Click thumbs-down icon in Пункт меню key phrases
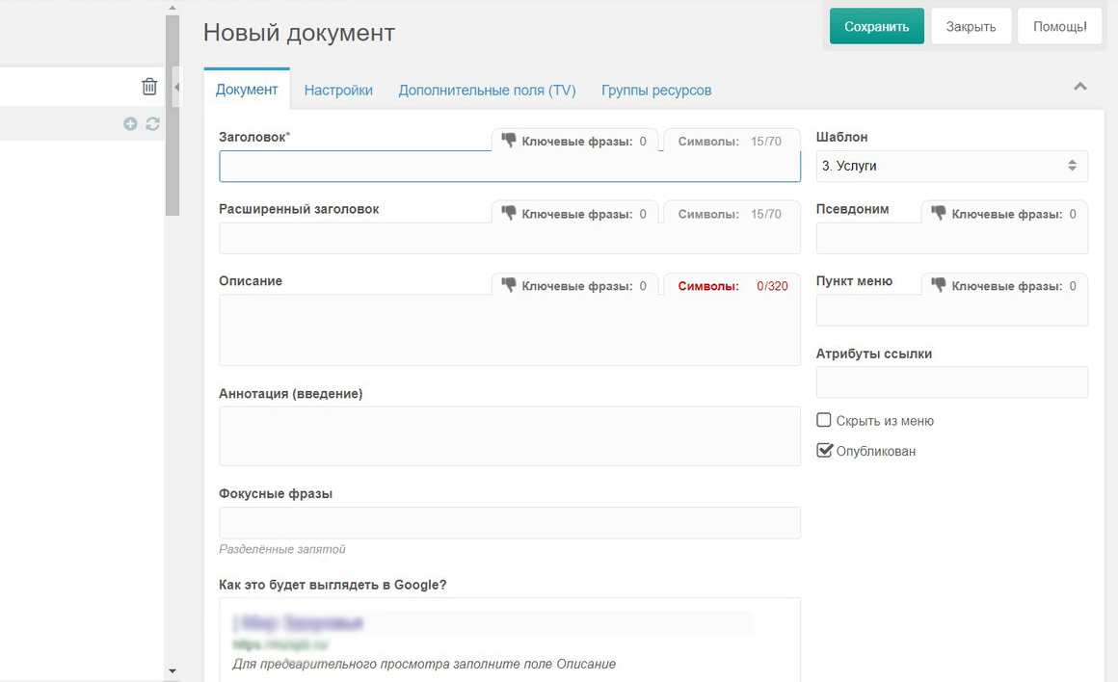The height and width of the screenshot is (682, 1118). [x=939, y=284]
